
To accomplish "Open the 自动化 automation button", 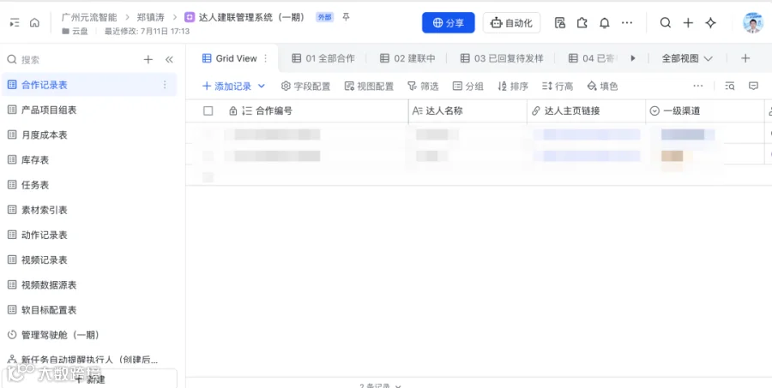I will [x=511, y=22].
